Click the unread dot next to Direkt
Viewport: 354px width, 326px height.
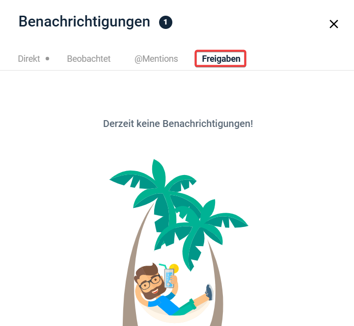coord(48,59)
